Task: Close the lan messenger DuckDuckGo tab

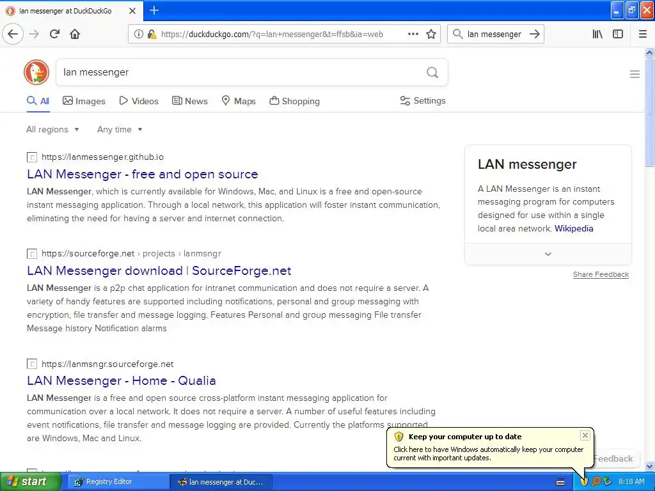Action: [132, 11]
